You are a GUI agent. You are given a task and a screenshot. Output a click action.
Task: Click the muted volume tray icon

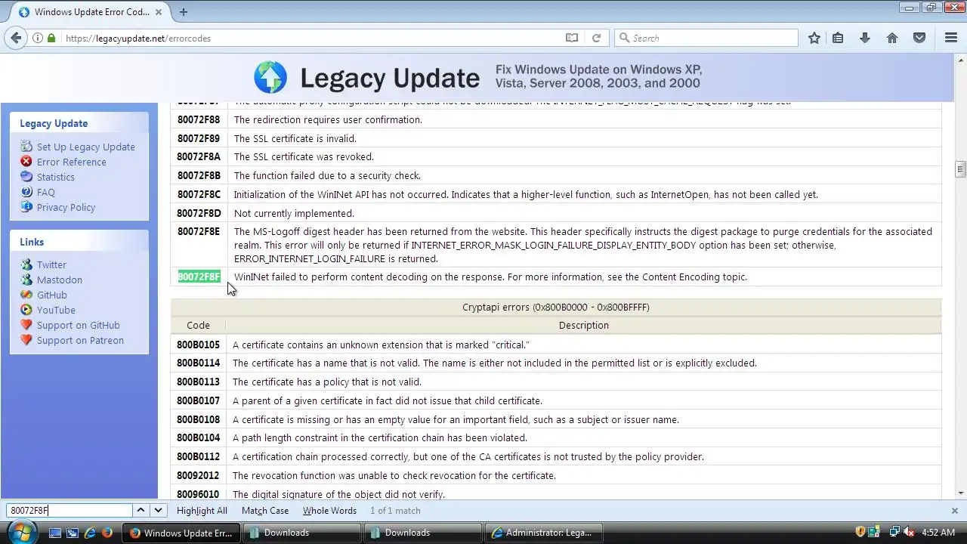coord(910,532)
